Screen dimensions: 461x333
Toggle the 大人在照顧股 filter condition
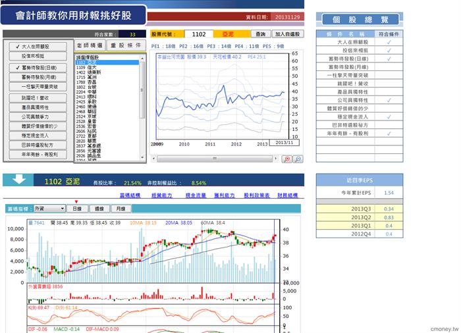click(x=38, y=47)
